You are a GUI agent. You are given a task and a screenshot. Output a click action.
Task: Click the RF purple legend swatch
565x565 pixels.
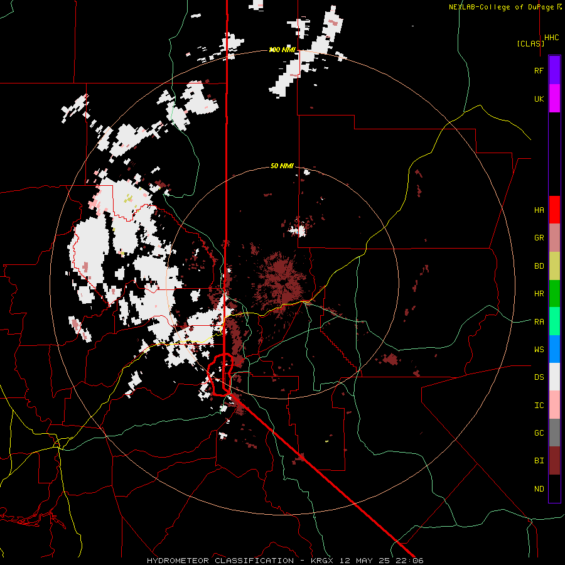554,70
